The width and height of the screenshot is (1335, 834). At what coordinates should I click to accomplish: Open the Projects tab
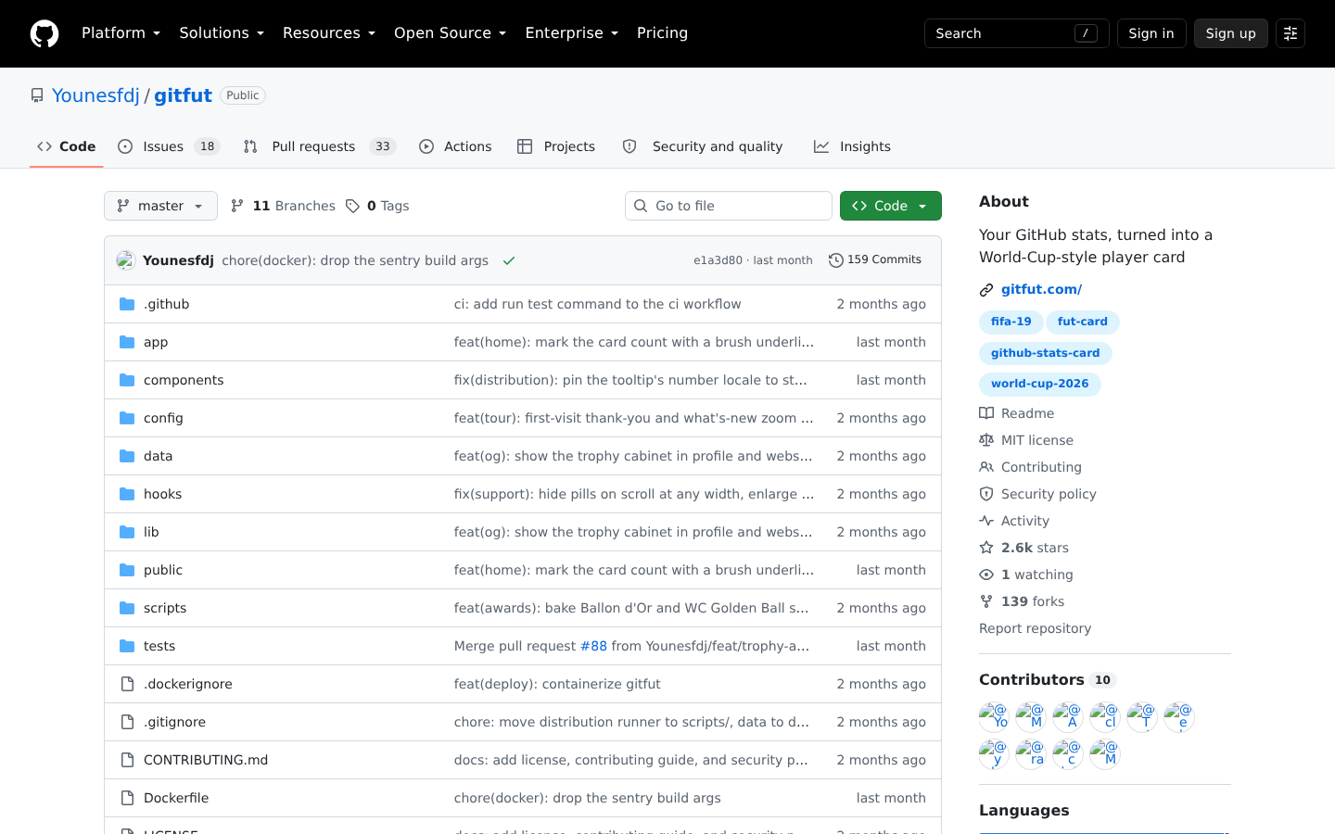(556, 146)
